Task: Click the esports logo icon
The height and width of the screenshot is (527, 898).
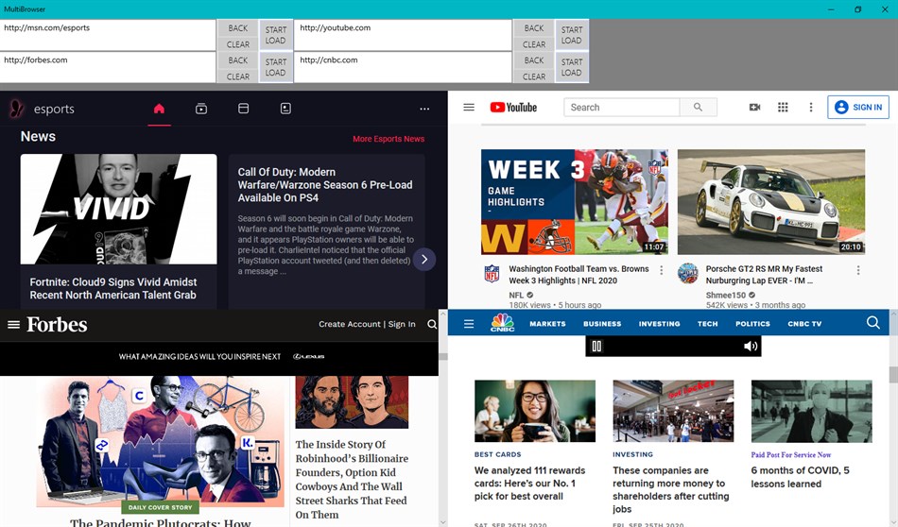Action: [x=17, y=109]
